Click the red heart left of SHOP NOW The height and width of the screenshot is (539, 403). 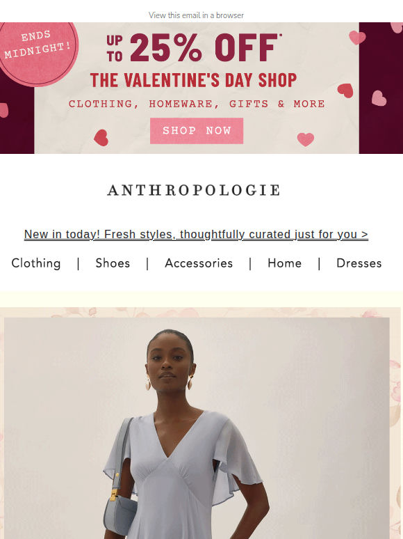tap(101, 137)
